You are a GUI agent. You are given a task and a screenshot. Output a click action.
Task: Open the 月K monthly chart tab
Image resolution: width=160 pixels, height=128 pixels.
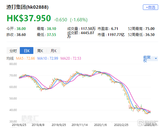53,51
